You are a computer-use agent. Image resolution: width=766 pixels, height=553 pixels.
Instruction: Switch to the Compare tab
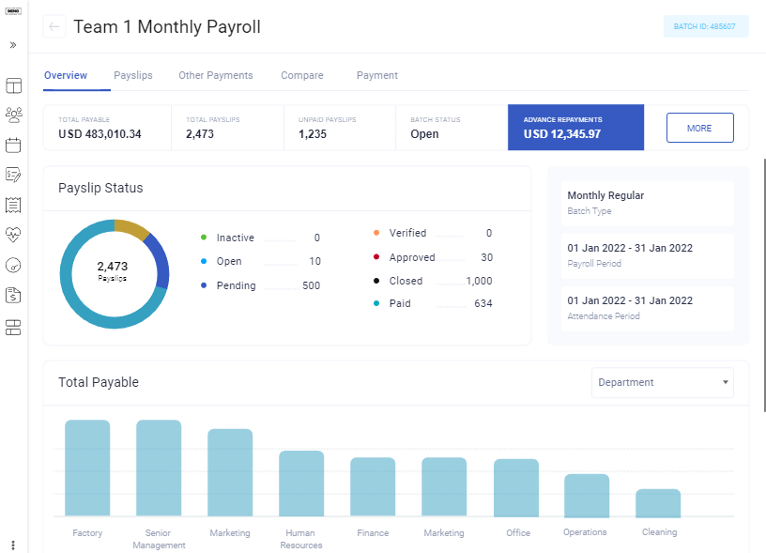click(x=301, y=75)
